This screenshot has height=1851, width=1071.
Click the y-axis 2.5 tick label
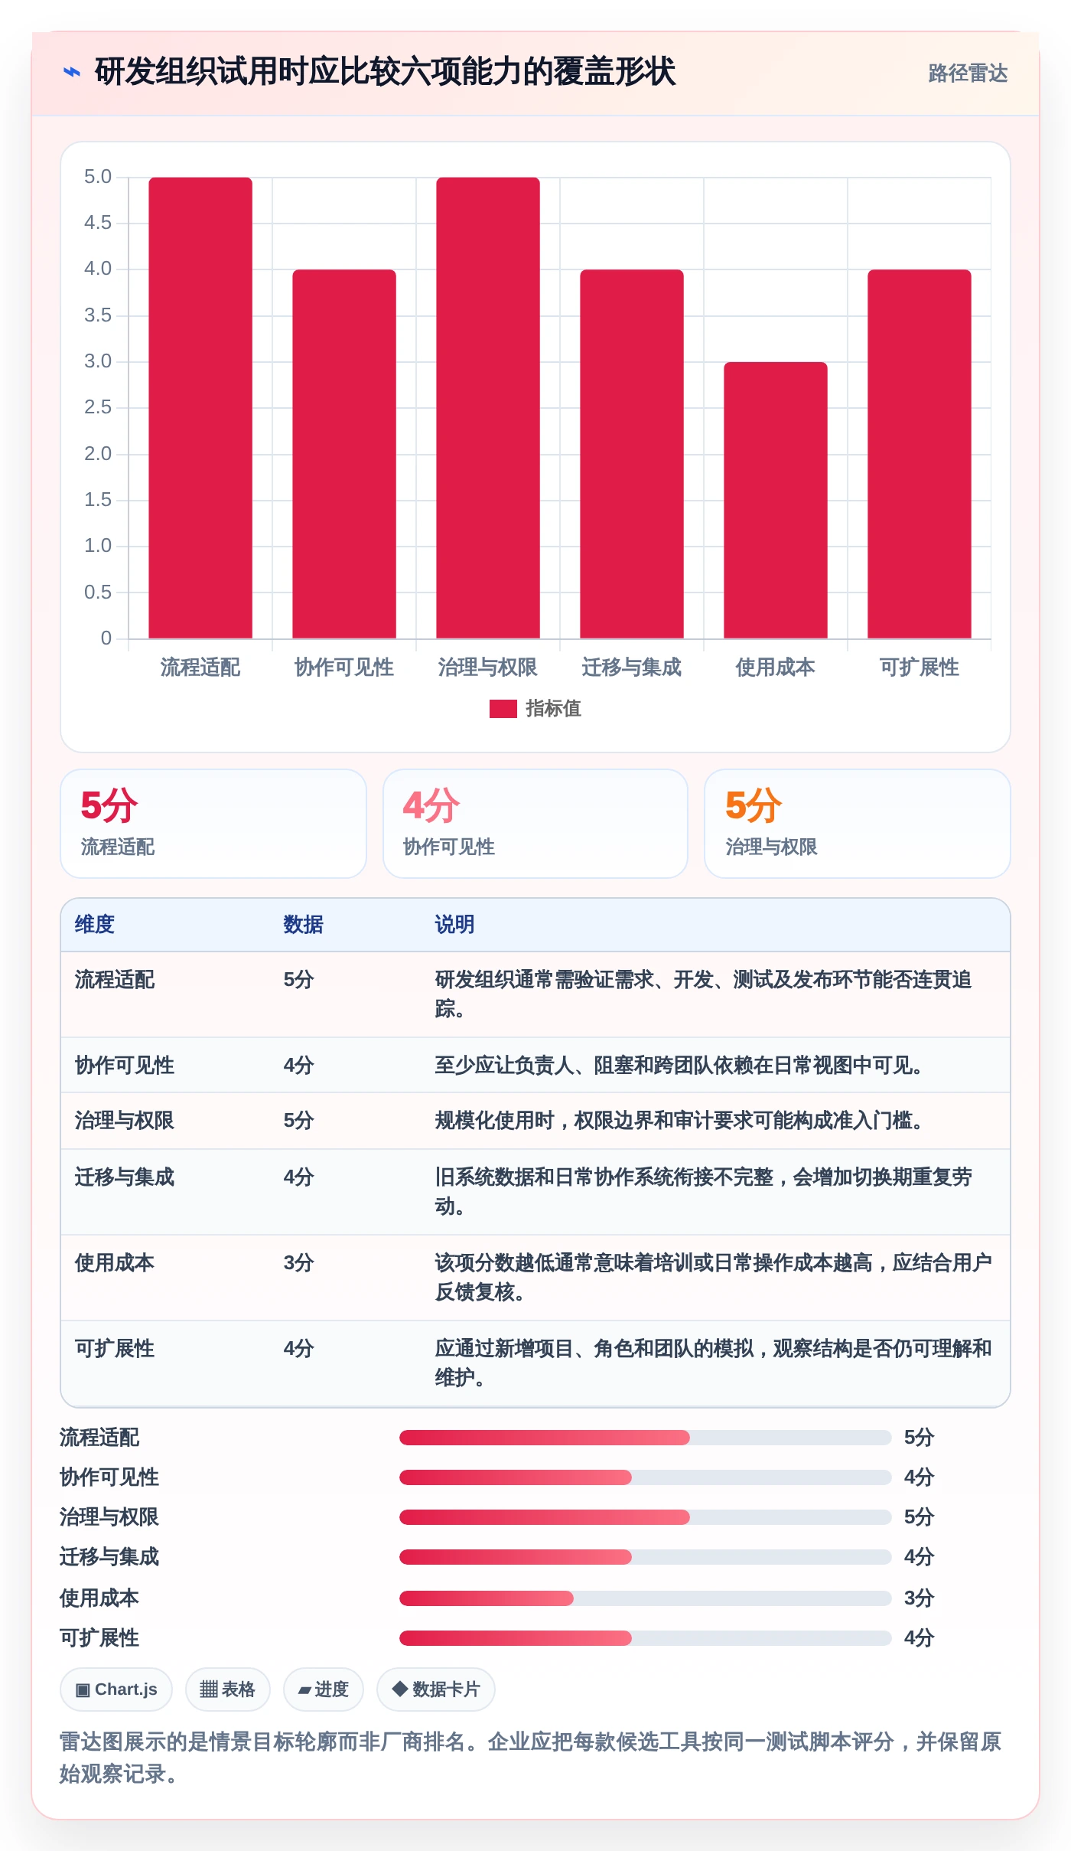(98, 407)
